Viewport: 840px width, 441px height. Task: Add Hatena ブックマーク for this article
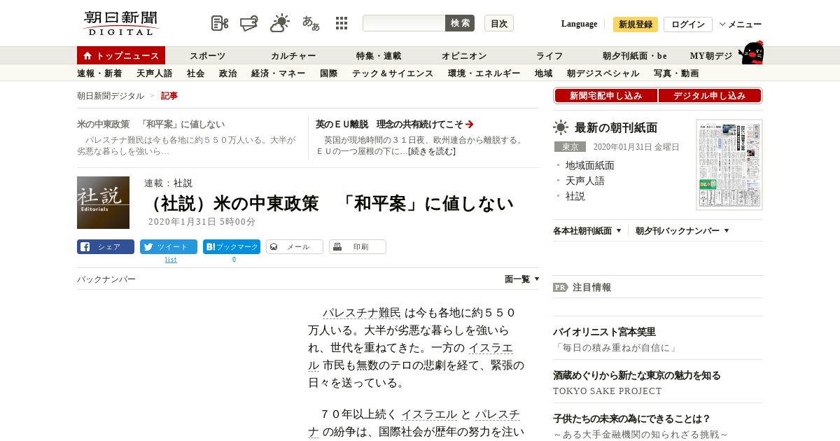click(x=232, y=246)
